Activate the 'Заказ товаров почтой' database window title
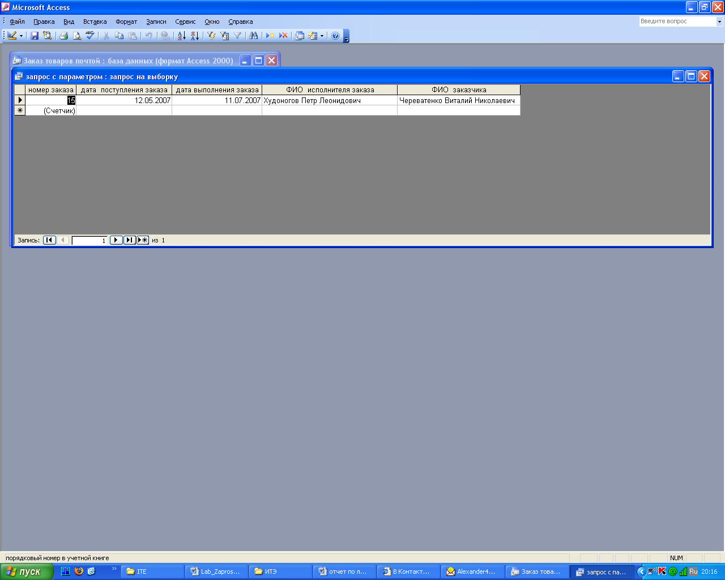Viewport: 725px width, 580px height. tap(128, 61)
